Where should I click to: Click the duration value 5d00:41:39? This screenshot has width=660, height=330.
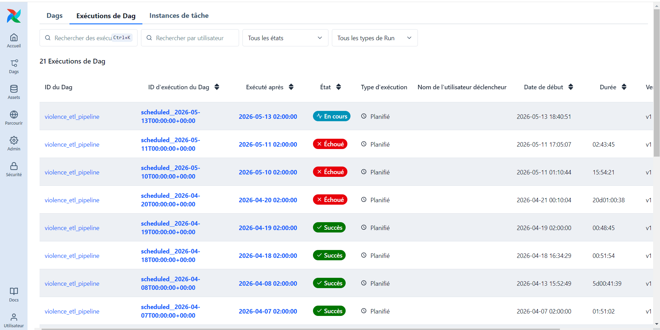[607, 283]
